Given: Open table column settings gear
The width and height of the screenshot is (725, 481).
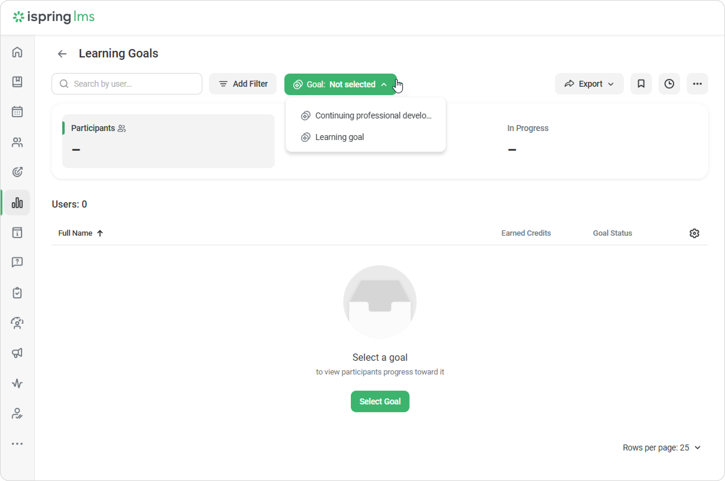Looking at the screenshot, I should tap(694, 233).
